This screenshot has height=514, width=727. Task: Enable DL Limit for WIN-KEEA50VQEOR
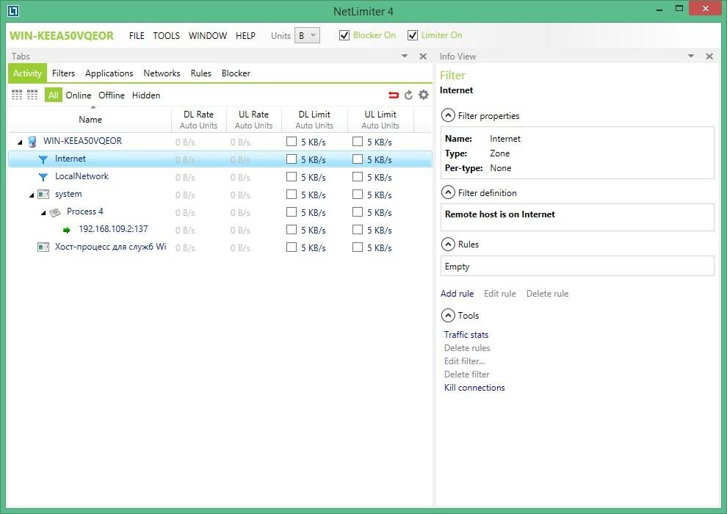[292, 142]
